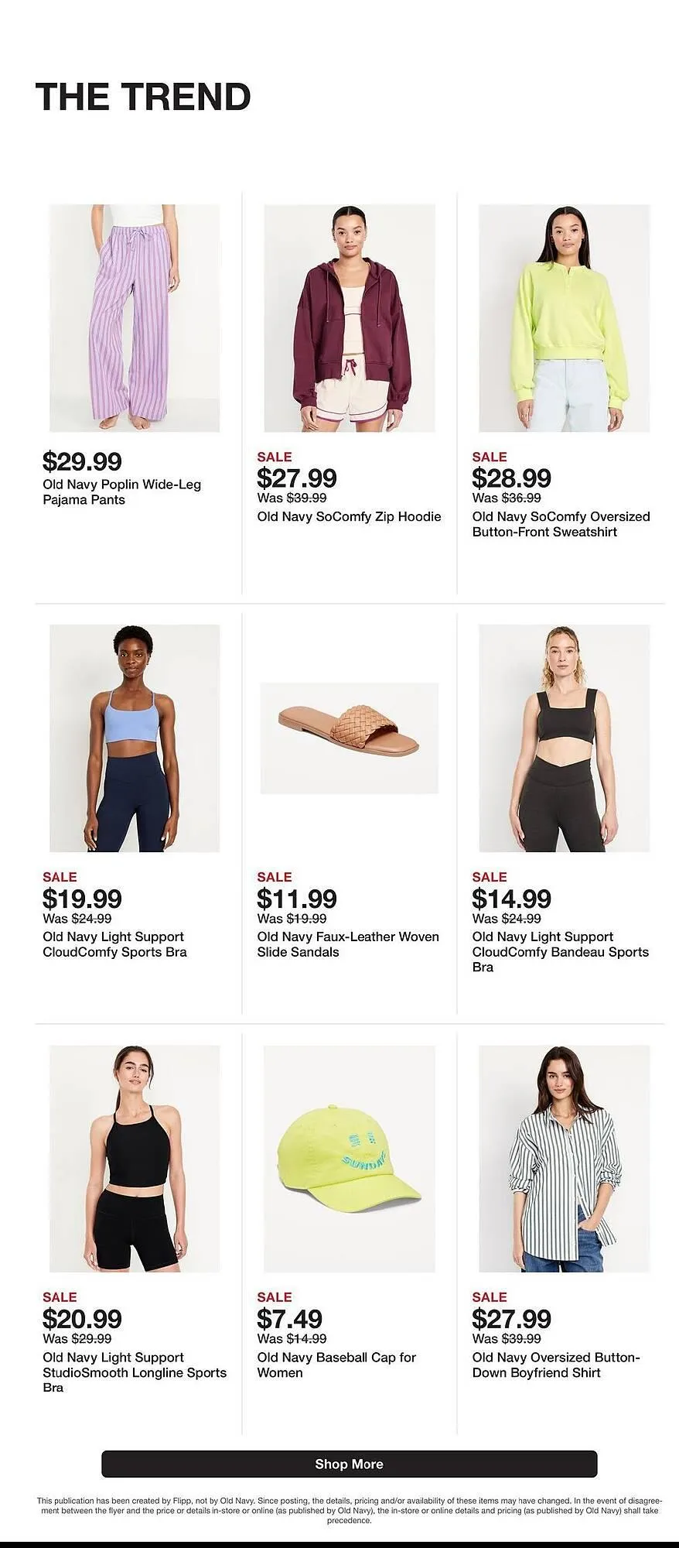Open Old Navy Baseball Cap for Women title
The height and width of the screenshot is (1548, 679).
pyautogui.click(x=336, y=1365)
